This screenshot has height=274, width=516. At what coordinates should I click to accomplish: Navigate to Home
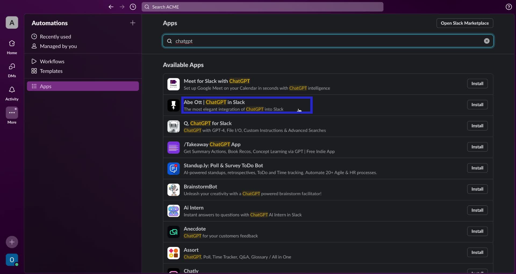pyautogui.click(x=12, y=46)
